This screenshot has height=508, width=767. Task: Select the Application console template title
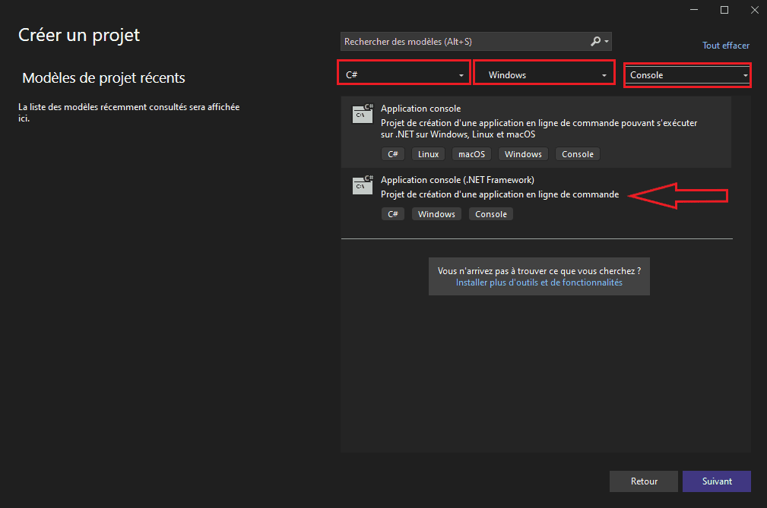(x=420, y=109)
